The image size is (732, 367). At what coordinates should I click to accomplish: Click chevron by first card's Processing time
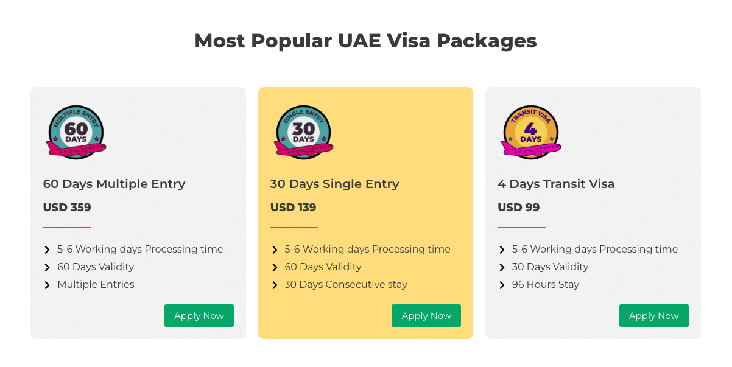tap(47, 250)
